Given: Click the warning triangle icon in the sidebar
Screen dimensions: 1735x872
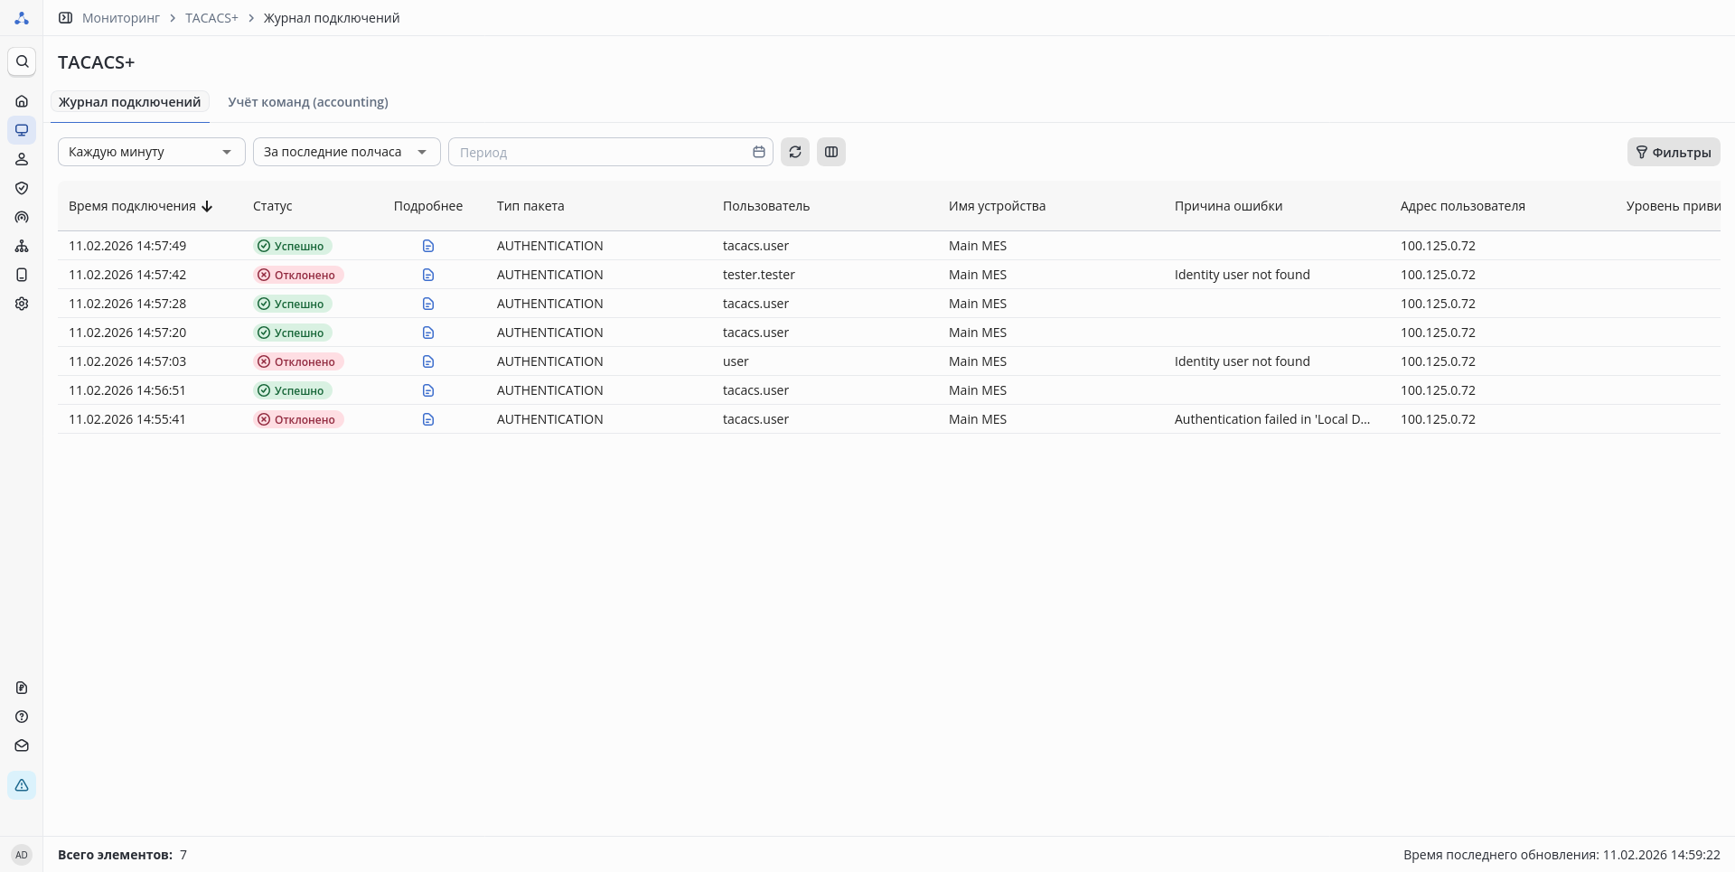Looking at the screenshot, I should (22, 785).
